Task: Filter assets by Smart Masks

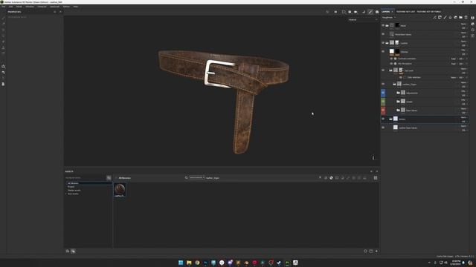Action: [337, 178]
